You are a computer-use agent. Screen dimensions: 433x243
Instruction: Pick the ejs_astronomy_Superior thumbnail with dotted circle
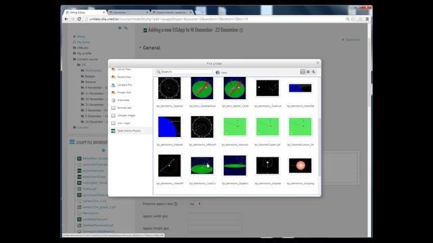(169, 88)
